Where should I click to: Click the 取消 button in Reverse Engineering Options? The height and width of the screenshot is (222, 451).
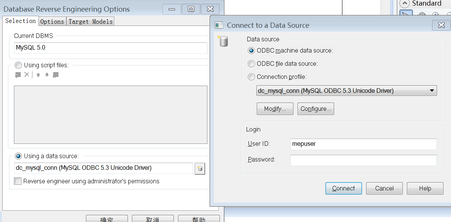pos(153,219)
